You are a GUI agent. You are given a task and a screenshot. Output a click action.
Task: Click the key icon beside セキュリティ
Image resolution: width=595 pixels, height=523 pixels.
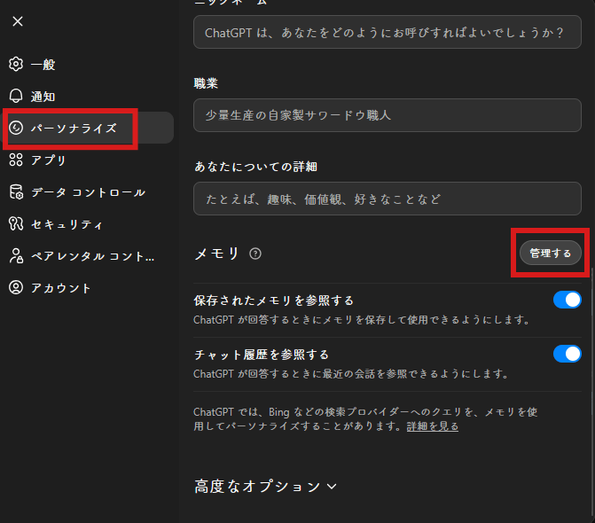pyautogui.click(x=15, y=224)
